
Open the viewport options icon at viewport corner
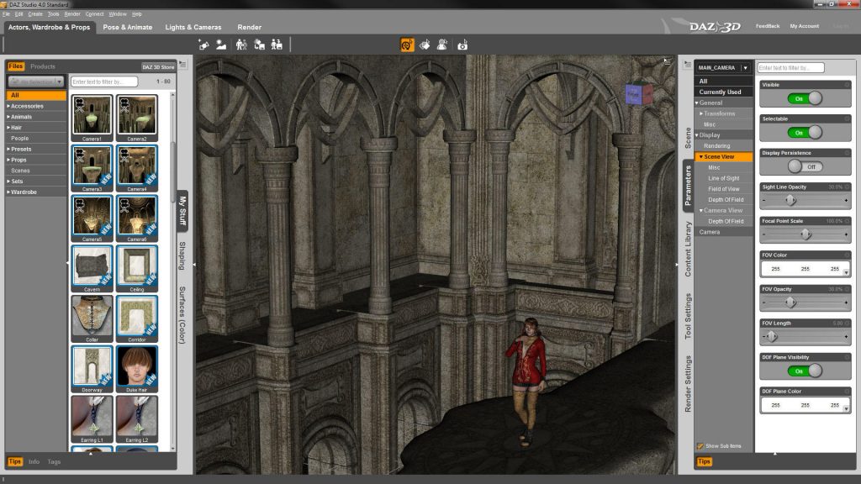click(667, 60)
